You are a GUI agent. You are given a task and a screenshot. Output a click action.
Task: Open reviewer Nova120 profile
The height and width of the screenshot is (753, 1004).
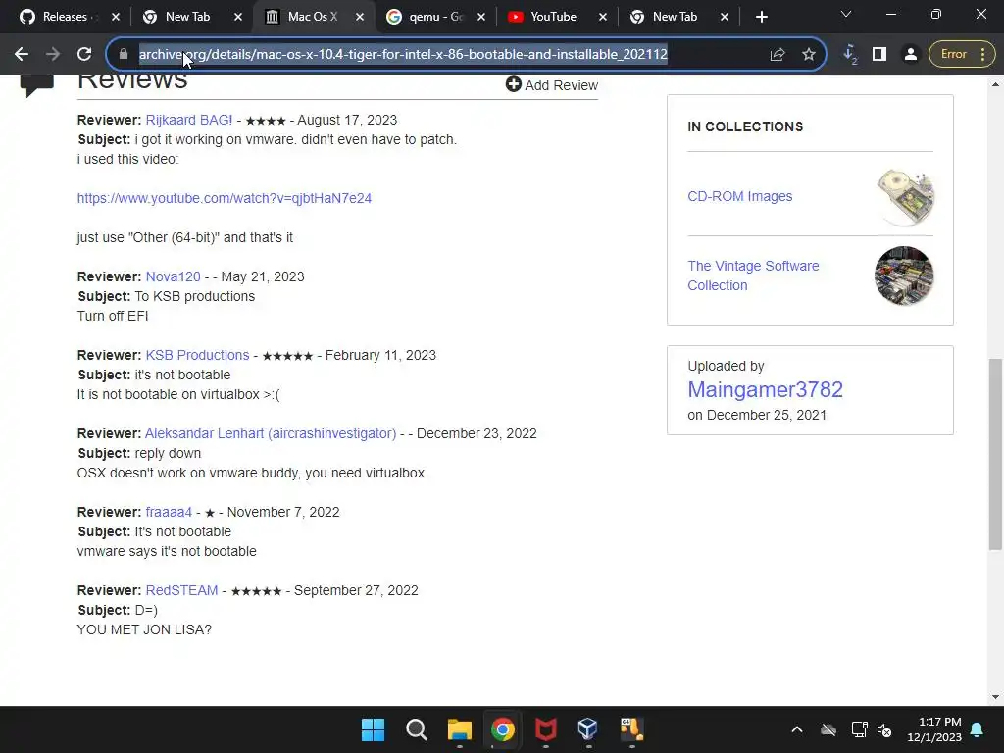173,276
